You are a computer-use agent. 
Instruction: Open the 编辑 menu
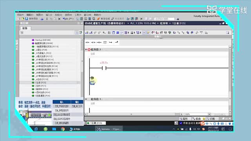(30, 15)
